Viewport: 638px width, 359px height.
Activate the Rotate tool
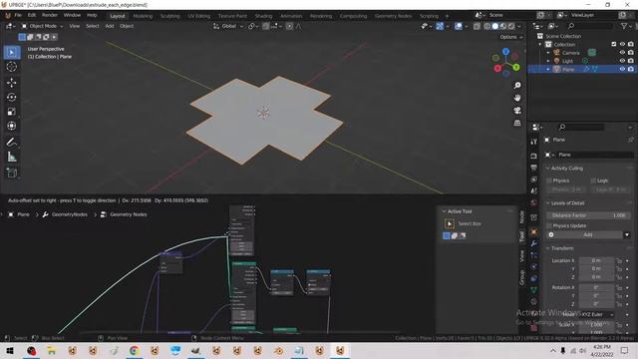12,97
